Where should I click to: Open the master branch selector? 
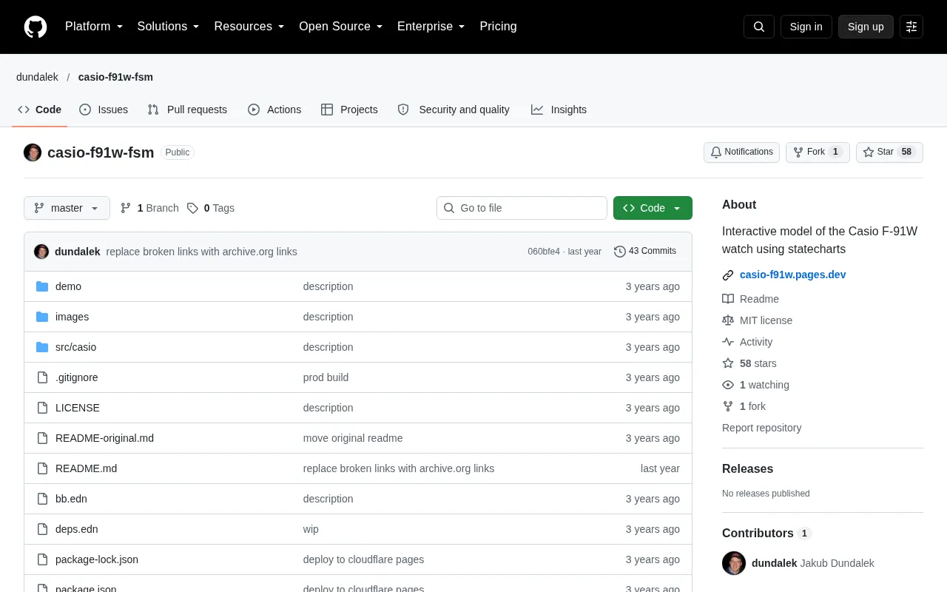(67, 208)
